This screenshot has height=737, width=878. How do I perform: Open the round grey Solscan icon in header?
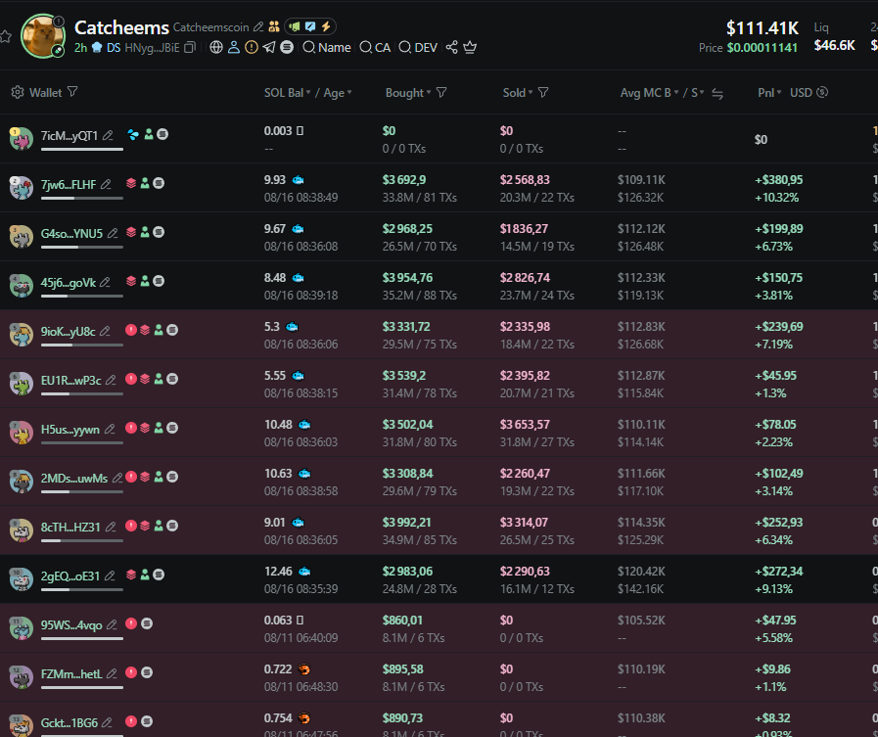[x=287, y=48]
